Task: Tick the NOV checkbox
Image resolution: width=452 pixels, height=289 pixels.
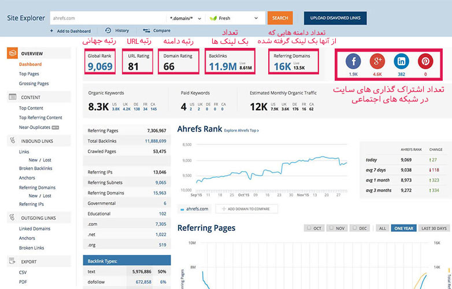Action: click(x=331, y=228)
